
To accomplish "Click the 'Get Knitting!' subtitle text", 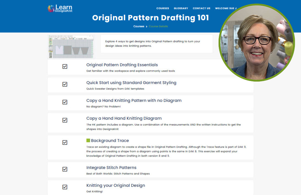I will pyautogui.click(x=94, y=191).
